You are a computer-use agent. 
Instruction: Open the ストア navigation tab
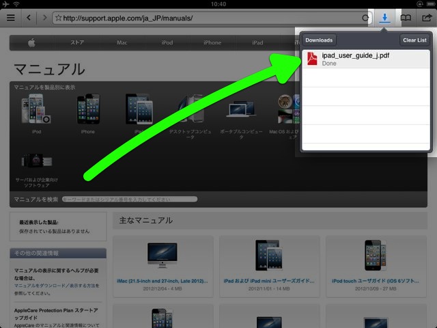coord(77,42)
